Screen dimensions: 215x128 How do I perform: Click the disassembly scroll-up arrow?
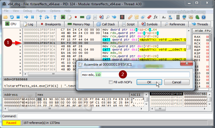(189, 31)
